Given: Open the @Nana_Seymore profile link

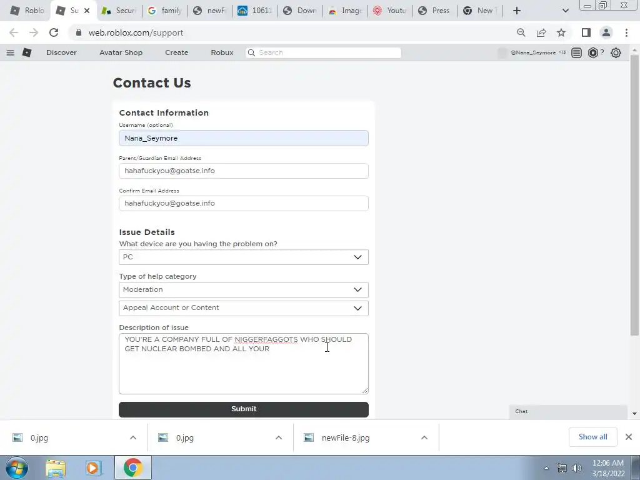Looking at the screenshot, I should click(x=533, y=52).
